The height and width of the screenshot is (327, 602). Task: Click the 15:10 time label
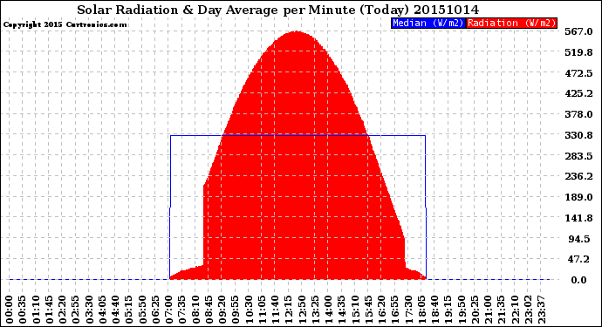(355, 310)
